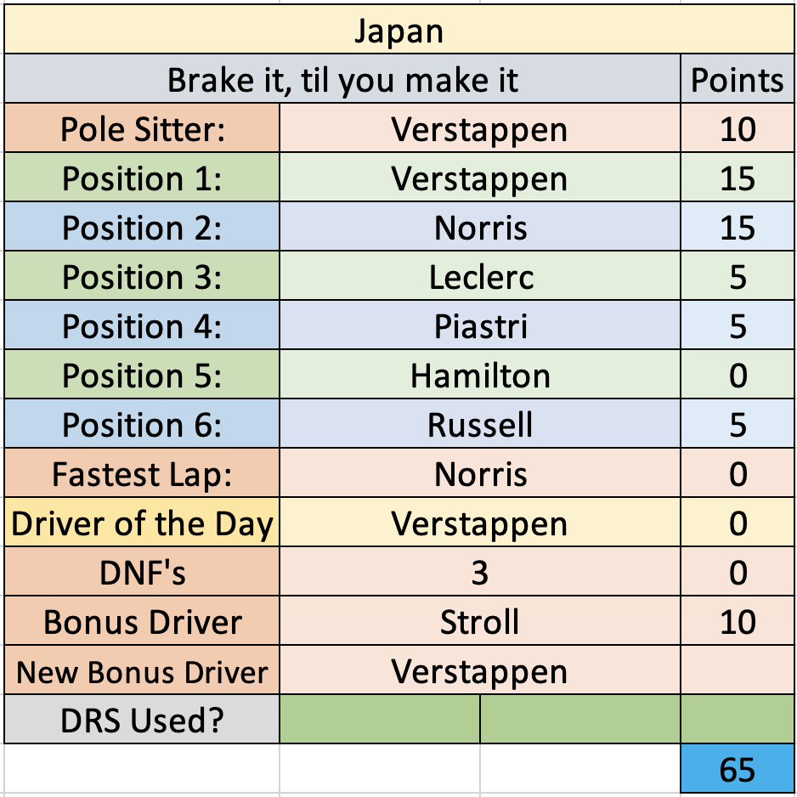The width and height of the screenshot is (797, 797).
Task: Click the Position 2 Norris cell
Action: pyautogui.click(x=480, y=226)
